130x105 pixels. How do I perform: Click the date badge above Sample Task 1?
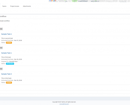coord(1,48)
